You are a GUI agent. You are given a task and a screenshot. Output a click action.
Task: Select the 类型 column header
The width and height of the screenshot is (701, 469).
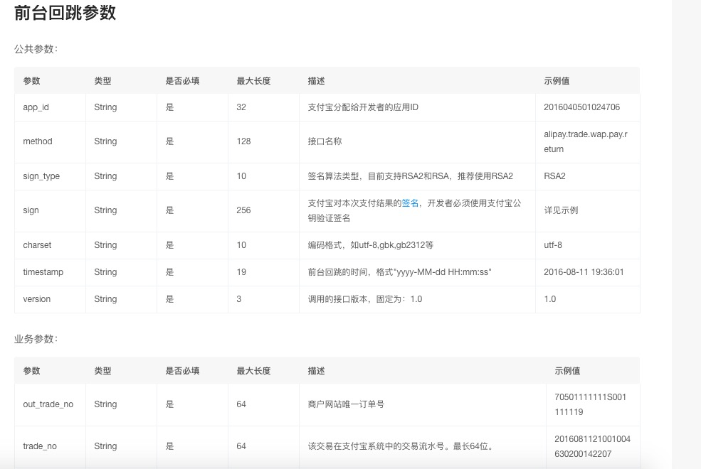(101, 80)
